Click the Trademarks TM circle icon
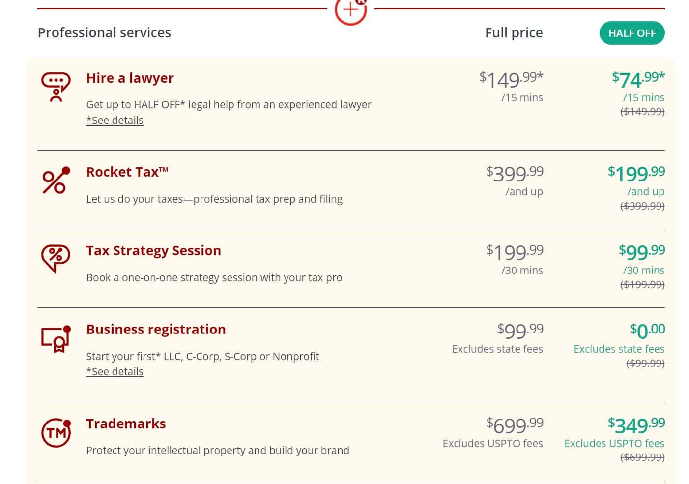 (x=56, y=432)
